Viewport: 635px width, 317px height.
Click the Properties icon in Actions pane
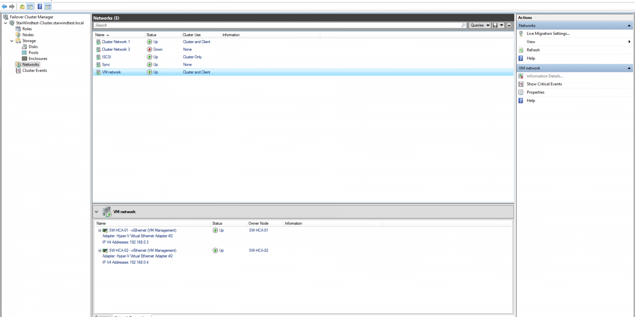pyautogui.click(x=521, y=92)
